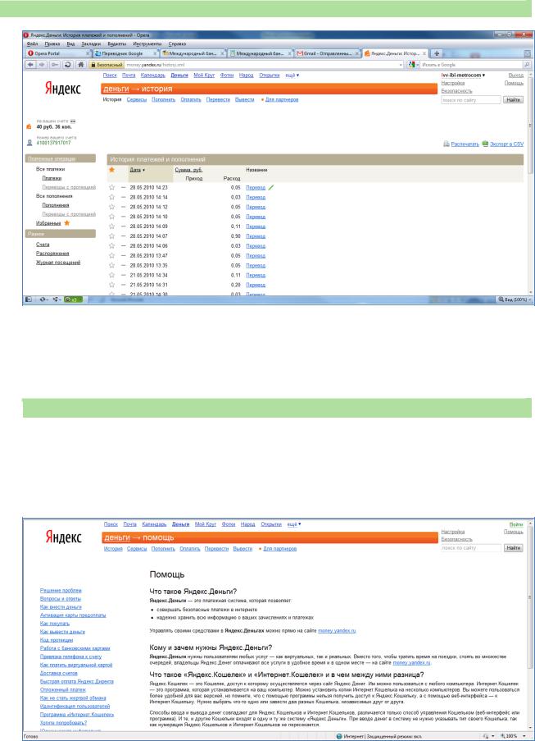Star the 21.05.2010 14:31 transaction
Image resolution: width=535 pixels, height=741 pixels.
(x=111, y=285)
